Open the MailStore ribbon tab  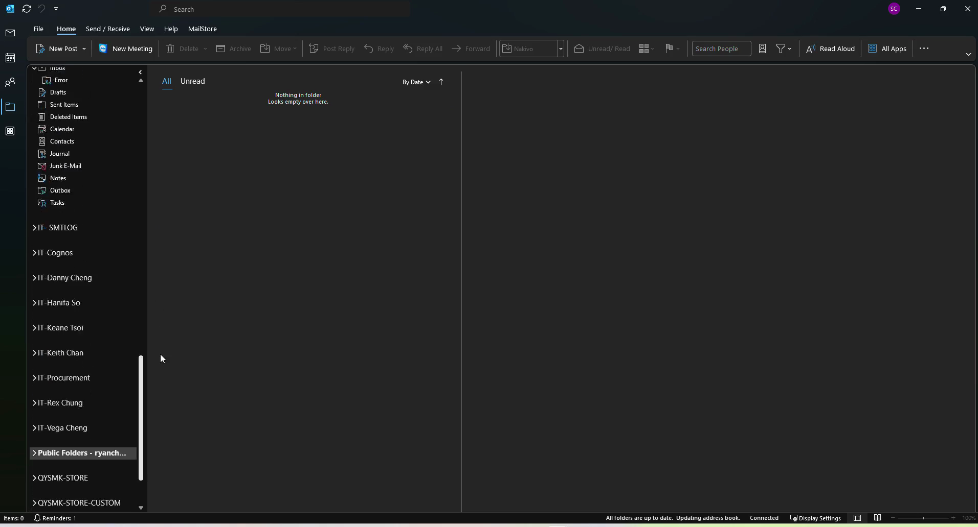pos(203,29)
